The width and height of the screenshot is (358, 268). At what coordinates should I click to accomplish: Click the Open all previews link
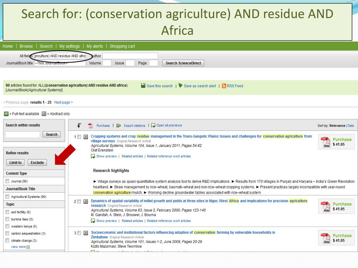(169, 125)
